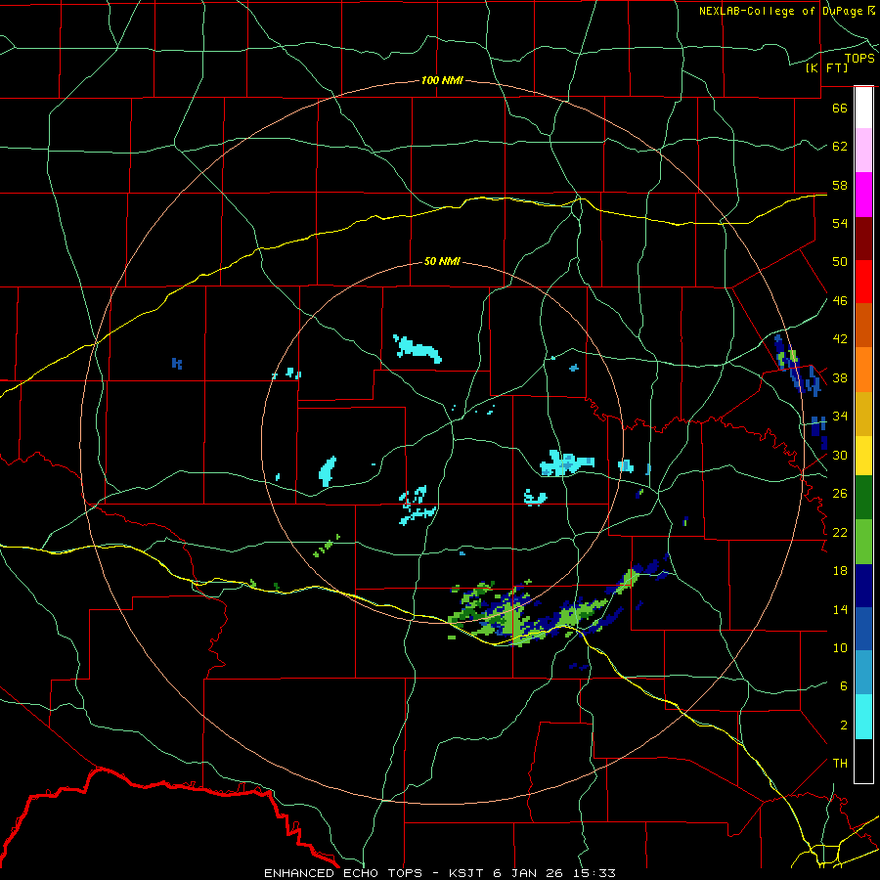Click the small blue echo in far west
Viewport: 880px width, 880px height.
pos(177,364)
